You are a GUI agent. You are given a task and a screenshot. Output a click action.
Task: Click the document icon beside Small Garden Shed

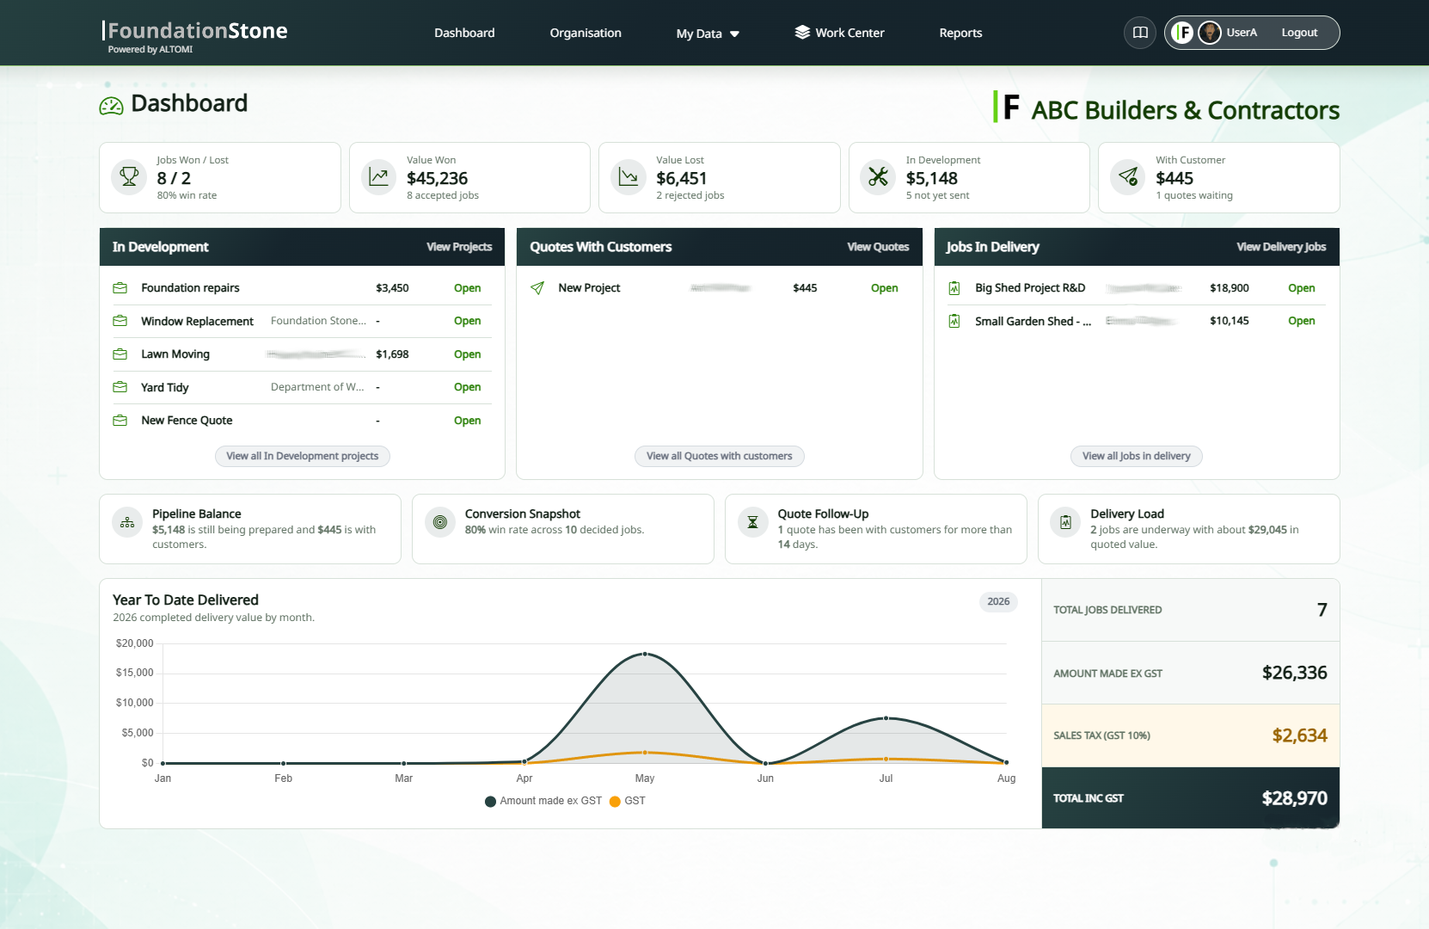coord(954,321)
